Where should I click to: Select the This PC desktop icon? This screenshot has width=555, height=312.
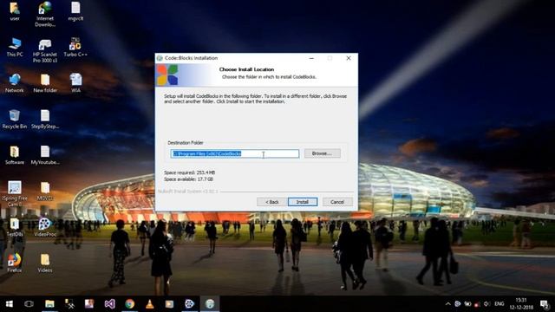(x=15, y=48)
